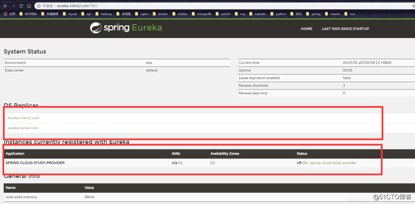415x204 pixels.
Task: Open the vue bookmark folder
Action: pos(350,14)
